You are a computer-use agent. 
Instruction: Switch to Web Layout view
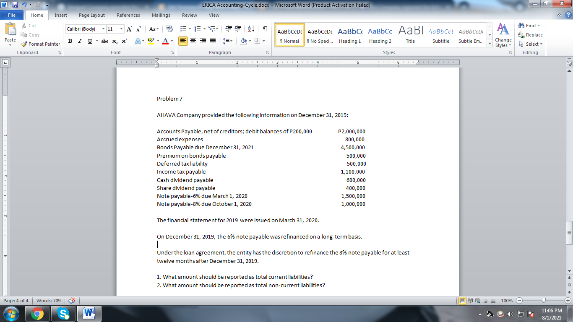[x=478, y=301]
